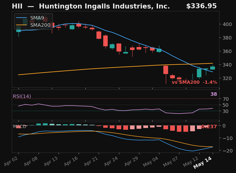
Task: Click the Apr 24 date label
Action: click(111, 161)
